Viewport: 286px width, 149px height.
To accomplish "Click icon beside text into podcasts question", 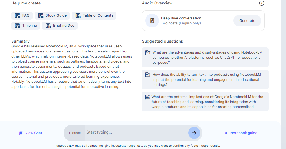I will point(147,75).
